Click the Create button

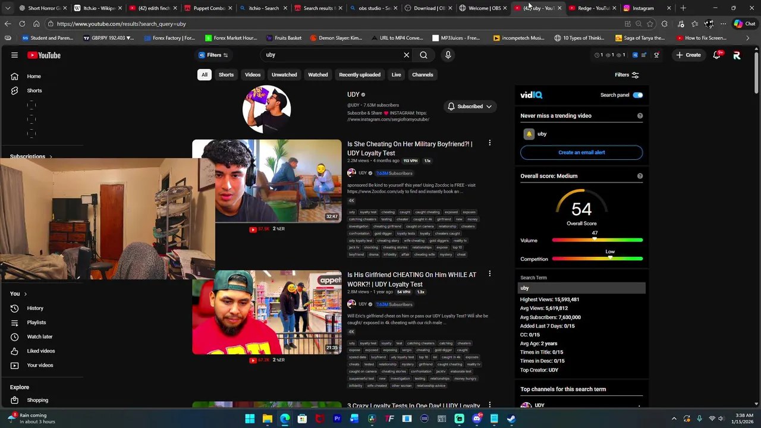(x=688, y=55)
